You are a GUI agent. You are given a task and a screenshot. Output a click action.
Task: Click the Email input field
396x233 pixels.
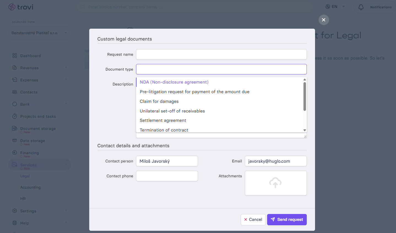(x=276, y=161)
